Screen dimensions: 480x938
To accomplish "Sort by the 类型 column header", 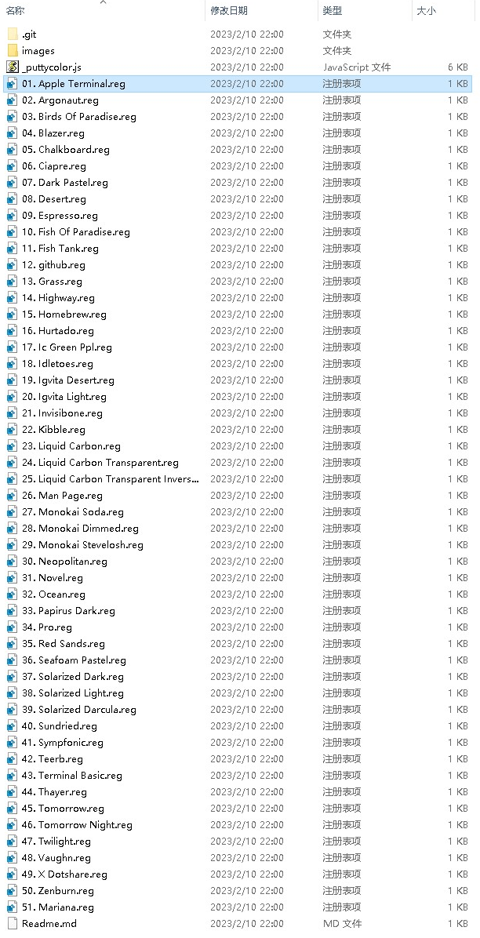I will pos(333,11).
